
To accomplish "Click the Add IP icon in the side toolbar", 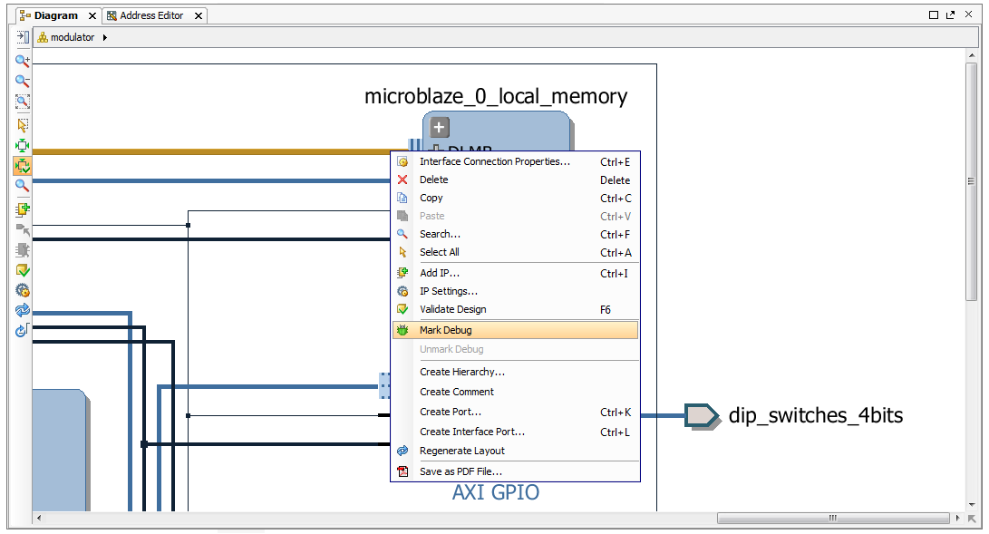I will (22, 209).
